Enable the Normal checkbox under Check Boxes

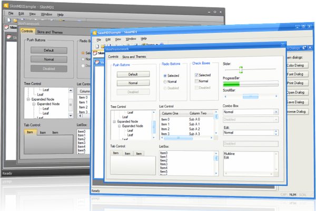point(197,82)
